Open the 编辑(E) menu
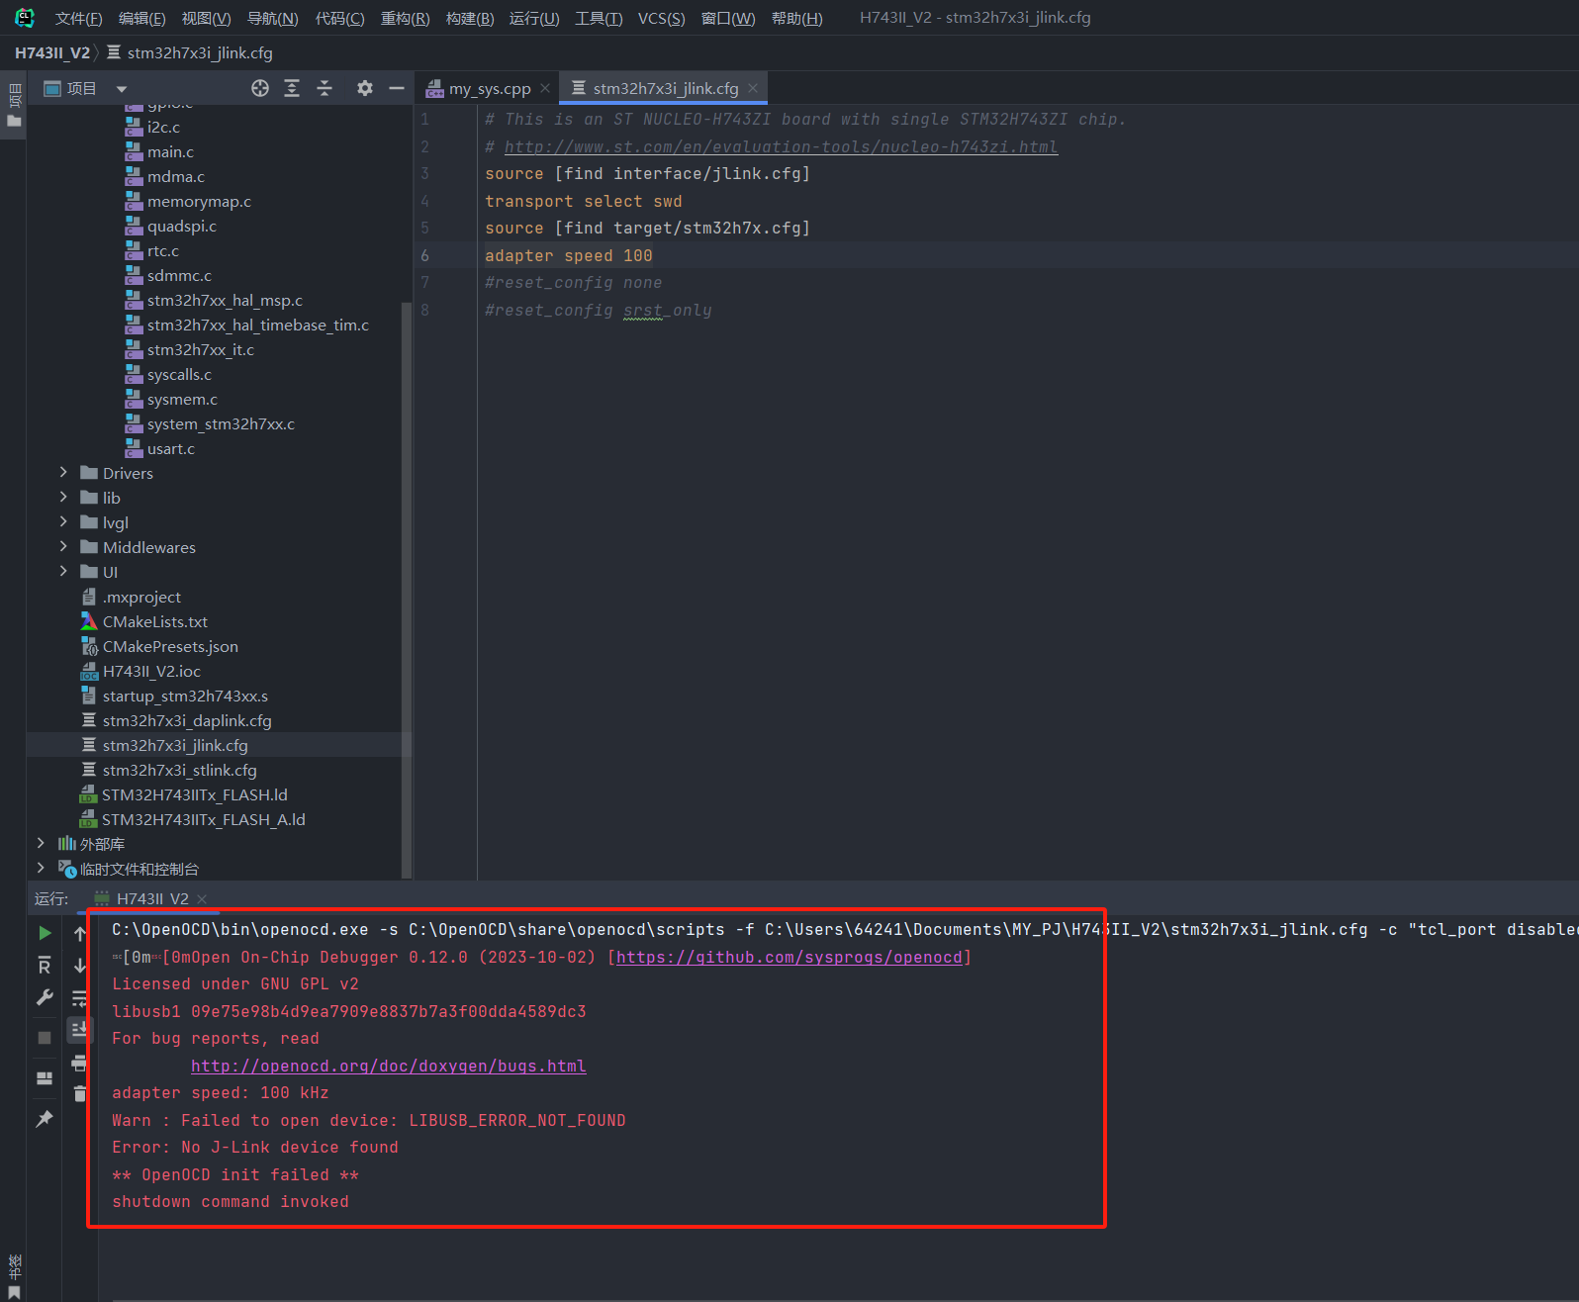Viewport: 1579px width, 1302px height. (141, 18)
